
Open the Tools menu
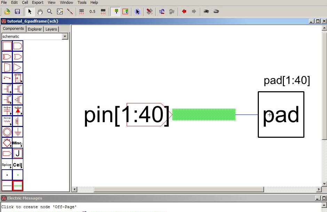(82, 2)
